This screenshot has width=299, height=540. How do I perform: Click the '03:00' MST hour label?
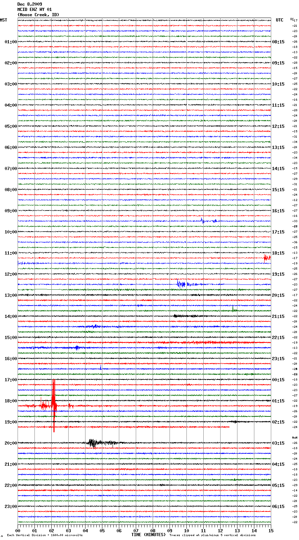coord(11,84)
